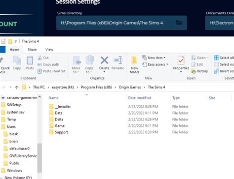Click the Move to icon

pos(77,60)
